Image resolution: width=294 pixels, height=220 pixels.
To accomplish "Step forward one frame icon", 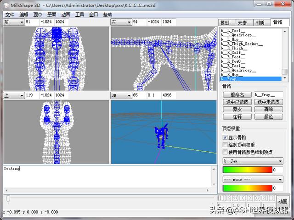I will (249, 198).
